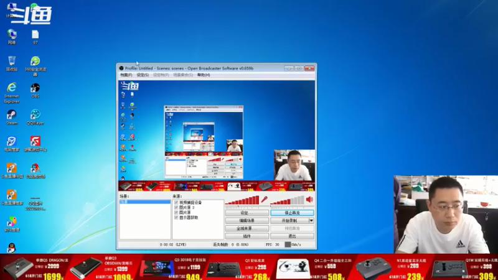This screenshot has width=498, height=280.
Task: Click the FPS: 30 status text
Action: pos(272,245)
